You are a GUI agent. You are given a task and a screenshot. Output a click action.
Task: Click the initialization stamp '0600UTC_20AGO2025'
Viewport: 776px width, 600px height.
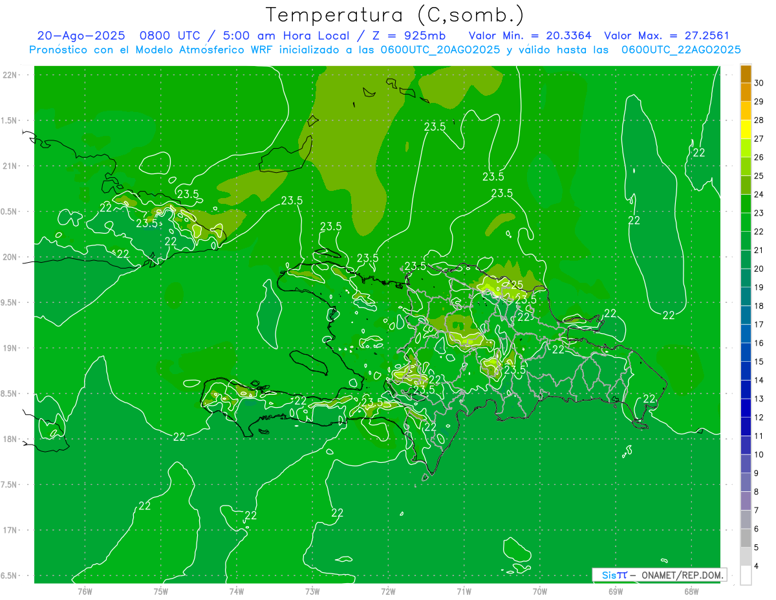pyautogui.click(x=440, y=50)
